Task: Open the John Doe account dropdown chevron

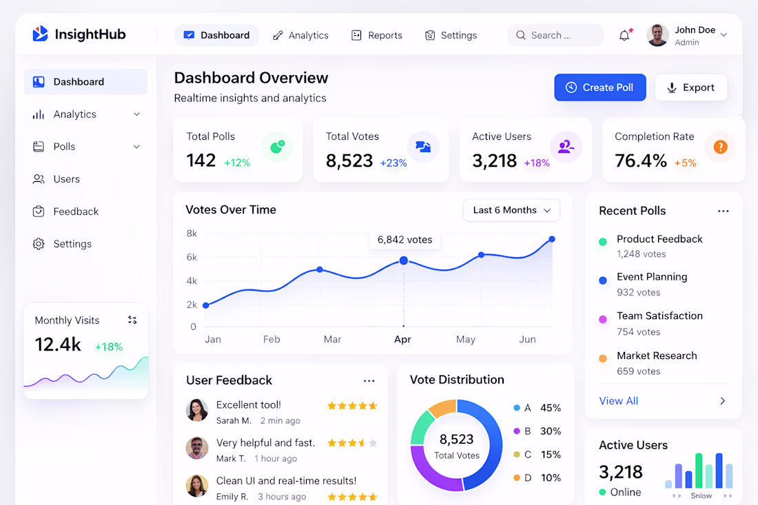Action: click(x=724, y=35)
